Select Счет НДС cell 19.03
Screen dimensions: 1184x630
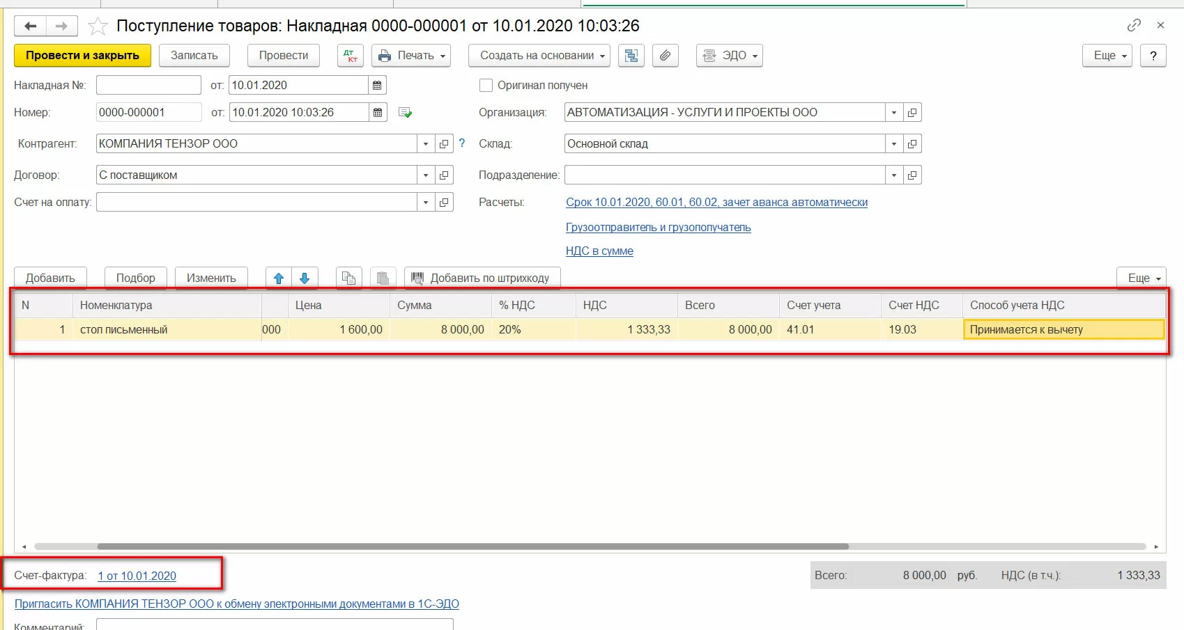(922, 329)
